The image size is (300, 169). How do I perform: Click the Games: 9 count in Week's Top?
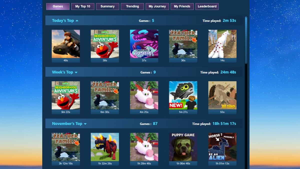pos(154,72)
